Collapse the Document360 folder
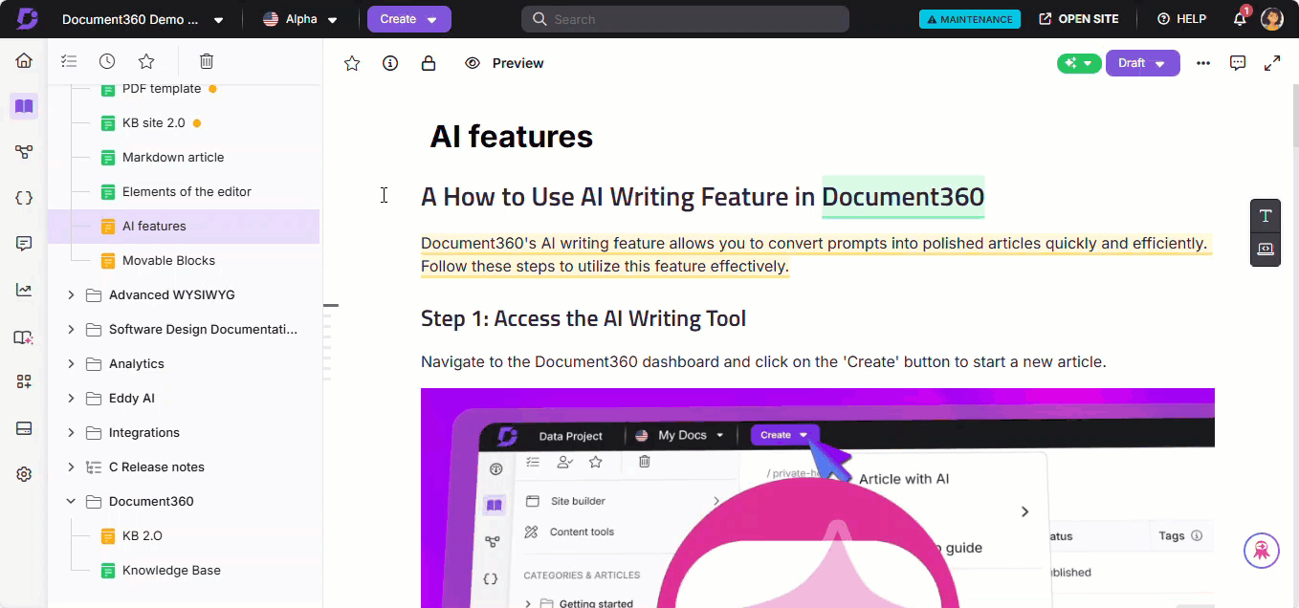 [x=71, y=501]
